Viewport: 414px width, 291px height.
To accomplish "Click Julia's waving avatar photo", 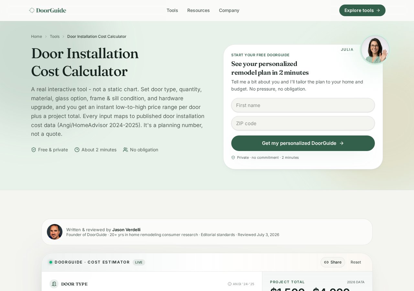I will coord(375,49).
